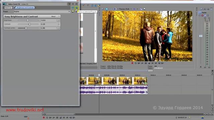Viewport: 214px width, 120px height.
Task: Click loop region bar above timeline ruler
Action: click(x=150, y=71)
